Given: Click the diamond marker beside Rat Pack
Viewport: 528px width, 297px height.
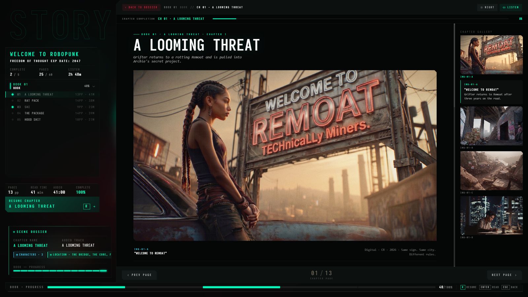Looking at the screenshot, I should tap(13, 101).
